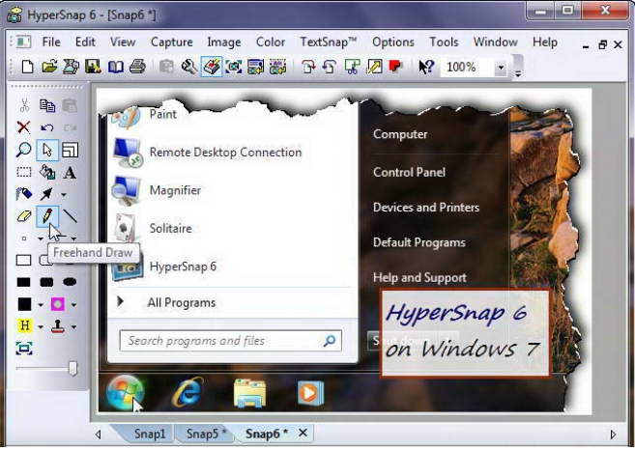Click the blue frame capture icon in toolbox
The width and height of the screenshot is (635, 449).
(24, 349)
